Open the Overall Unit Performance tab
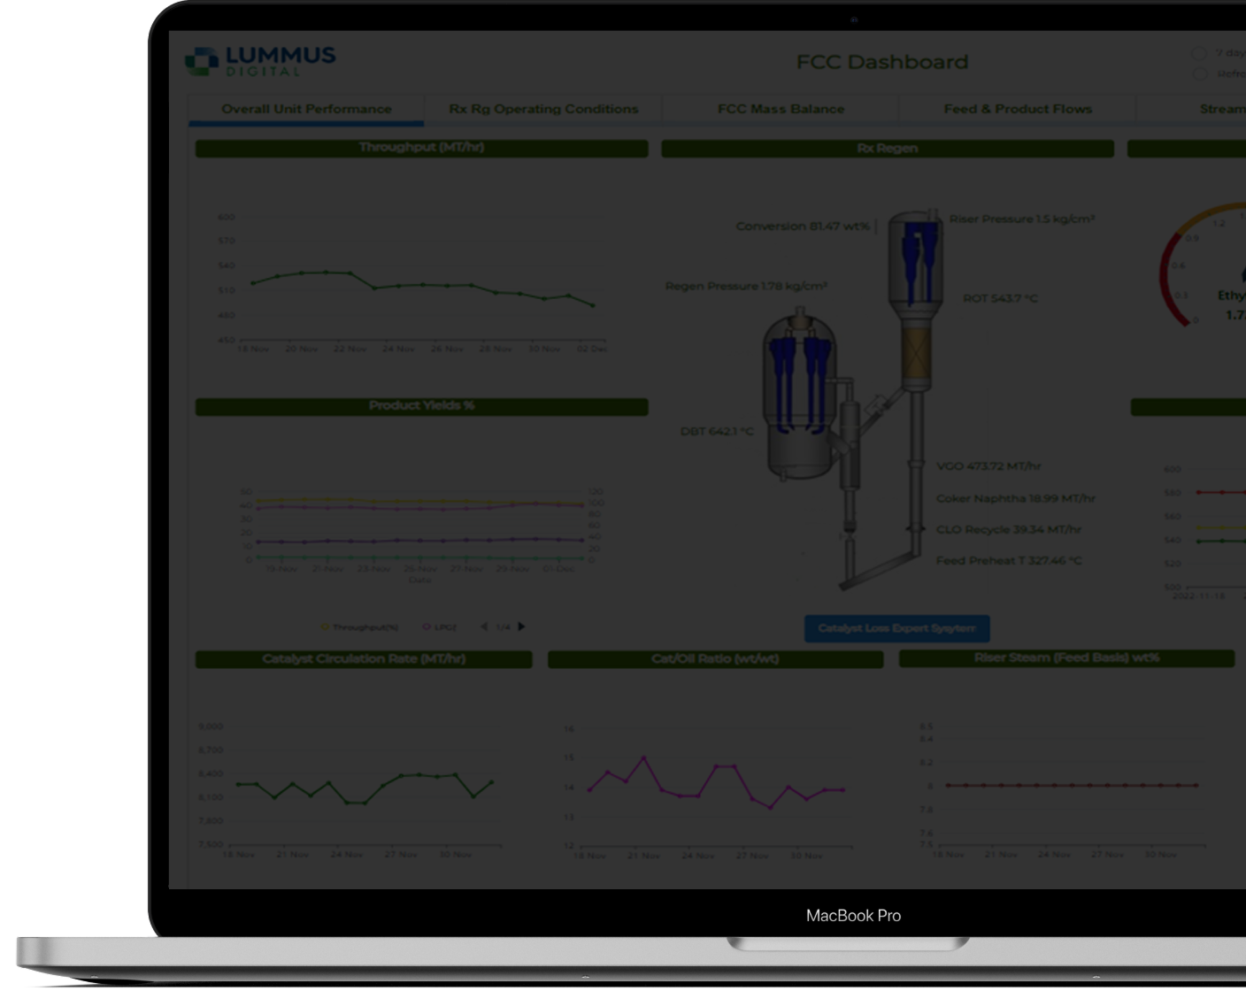The width and height of the screenshot is (1246, 991). [306, 109]
